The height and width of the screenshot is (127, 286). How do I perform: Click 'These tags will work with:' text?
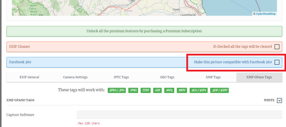click(82, 90)
